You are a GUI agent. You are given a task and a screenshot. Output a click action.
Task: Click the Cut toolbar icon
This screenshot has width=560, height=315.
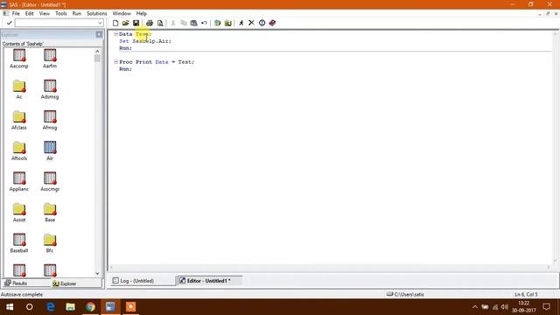click(173, 23)
